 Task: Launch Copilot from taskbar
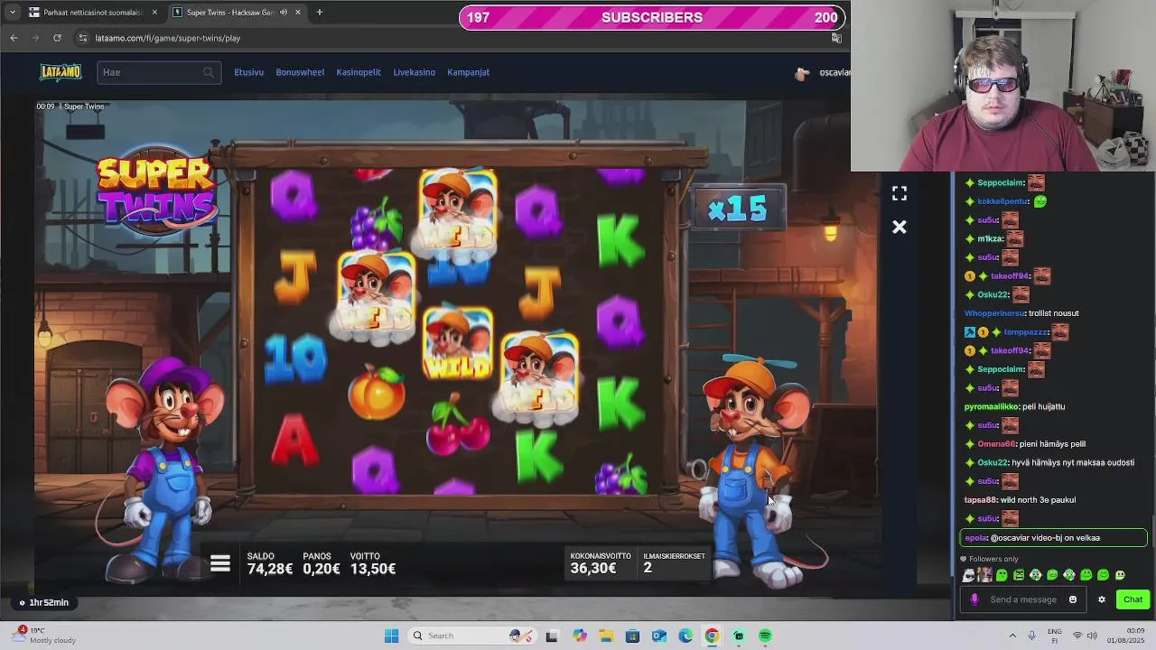[x=580, y=636]
